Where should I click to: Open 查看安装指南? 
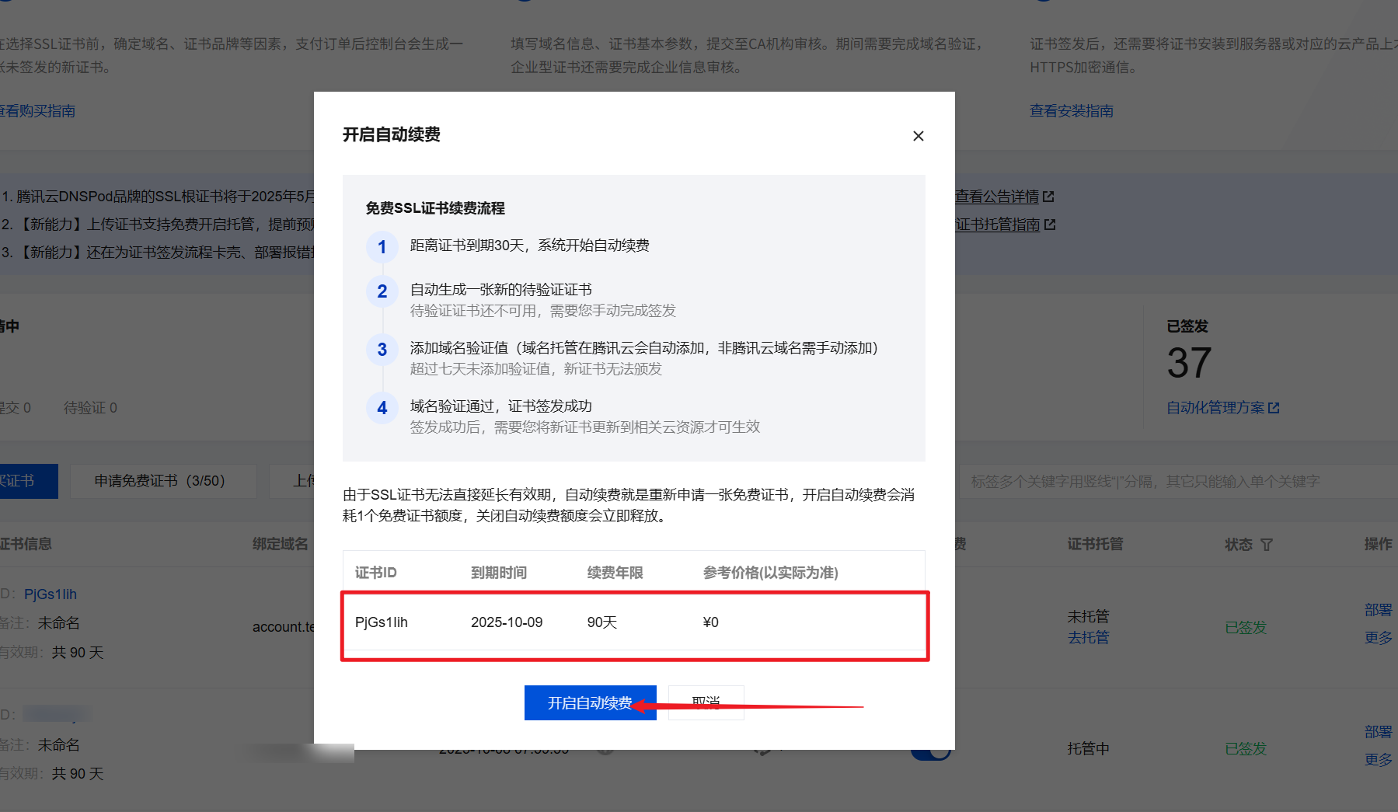point(1071,110)
